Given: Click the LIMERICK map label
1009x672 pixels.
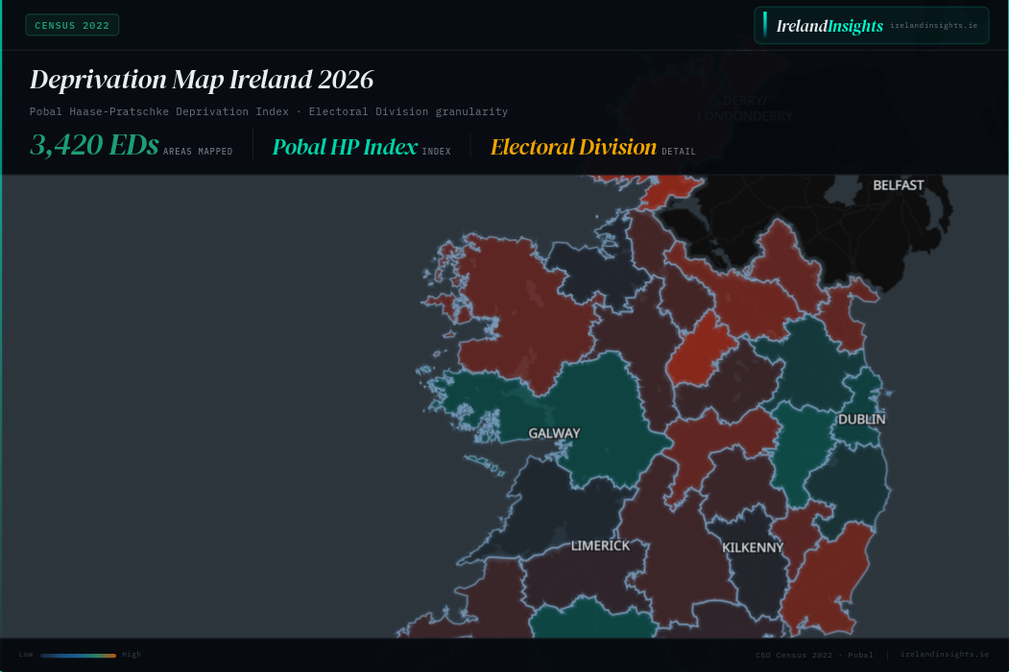Looking at the screenshot, I should point(600,546).
